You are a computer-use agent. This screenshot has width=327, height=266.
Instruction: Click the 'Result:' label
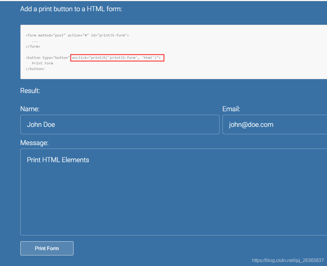coord(30,91)
